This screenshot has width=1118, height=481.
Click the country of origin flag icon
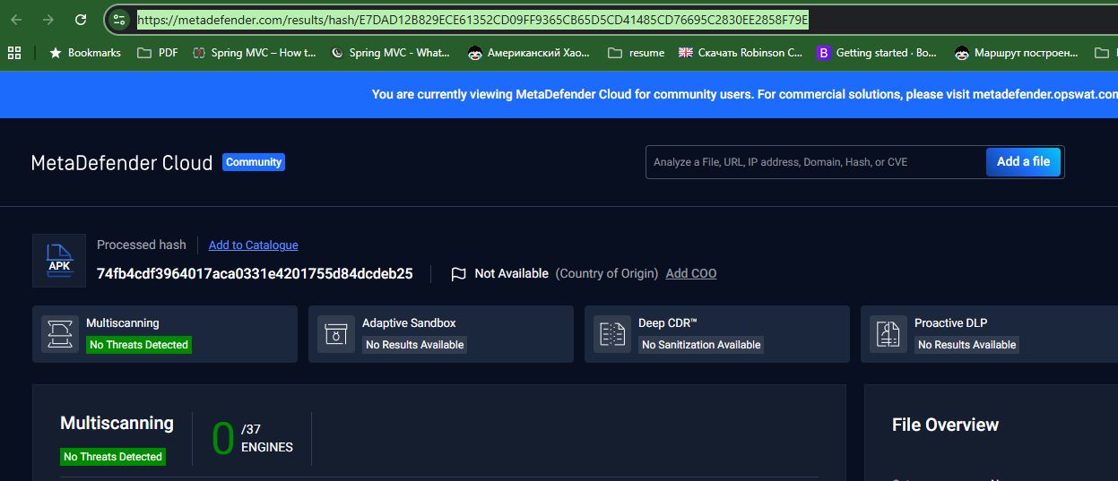(x=458, y=274)
